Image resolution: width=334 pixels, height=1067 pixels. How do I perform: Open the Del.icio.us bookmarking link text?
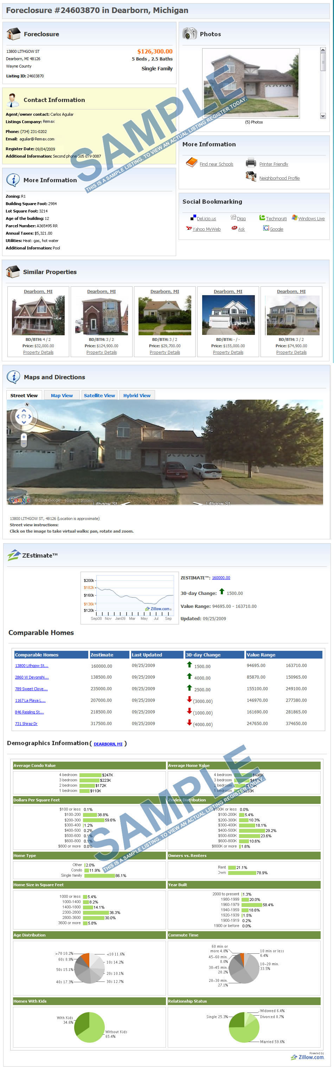tap(206, 219)
